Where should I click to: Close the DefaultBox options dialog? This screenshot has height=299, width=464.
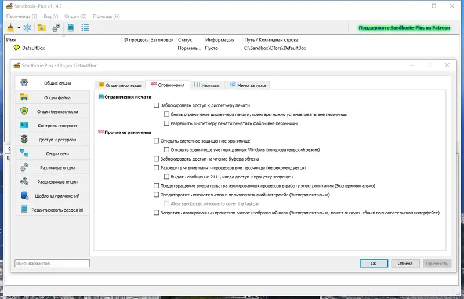[447, 65]
